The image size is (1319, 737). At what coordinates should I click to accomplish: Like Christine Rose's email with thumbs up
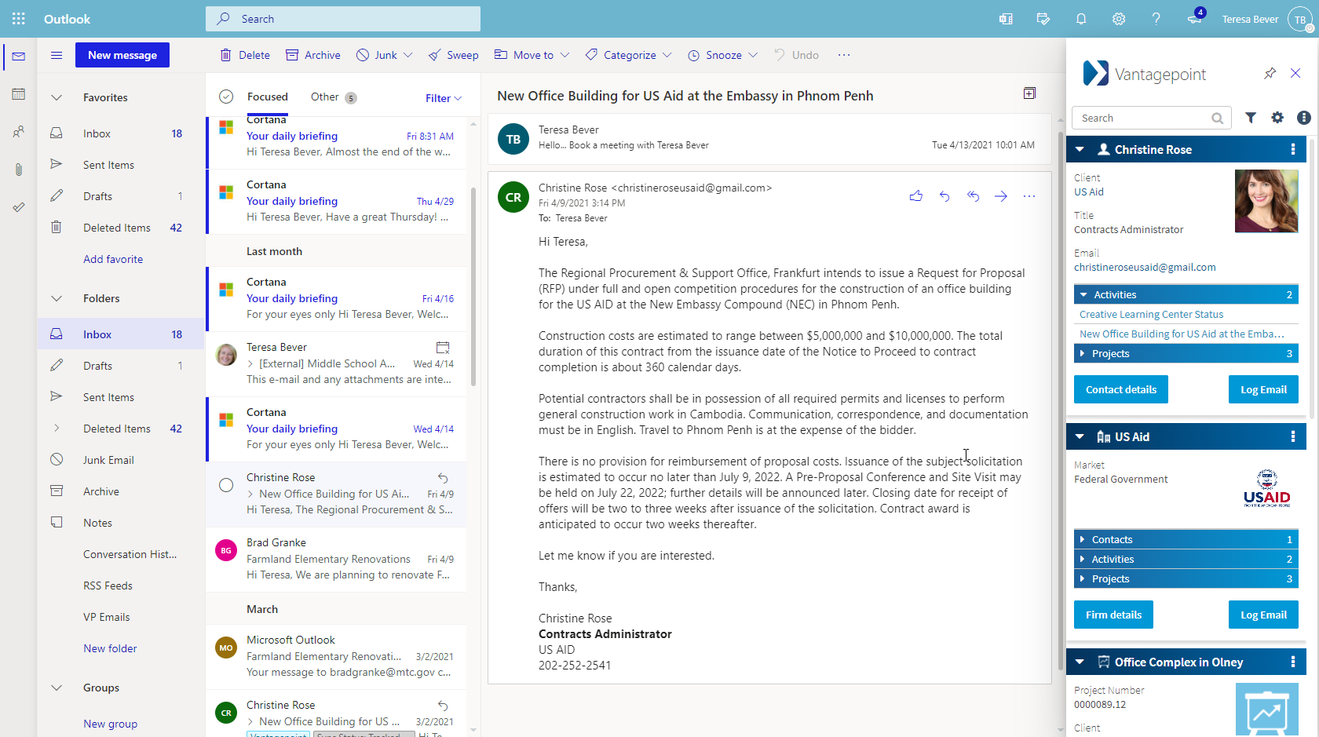pos(915,196)
